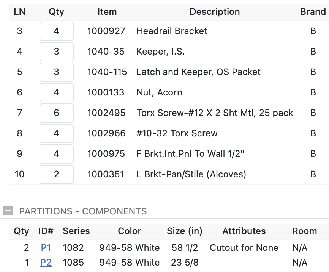This screenshot has height=272, width=329.
Task: Select item number 1040-115
Action: click(107, 72)
